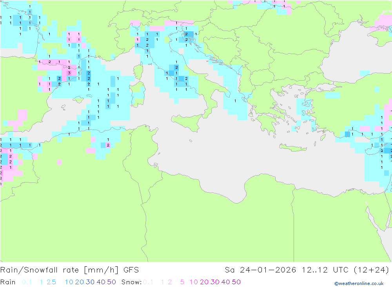
Task: Select the Rain legend value 30
Action: coord(90,282)
